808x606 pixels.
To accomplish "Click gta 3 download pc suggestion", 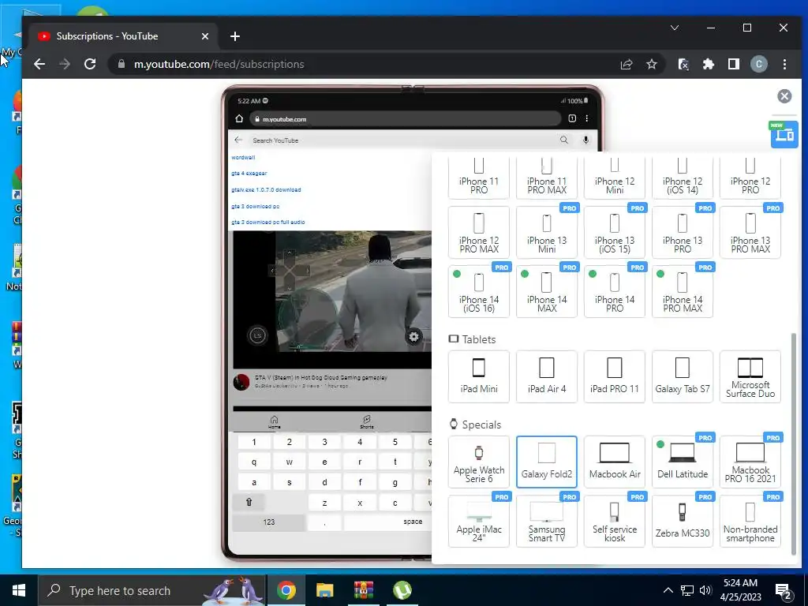I will tap(255, 206).
